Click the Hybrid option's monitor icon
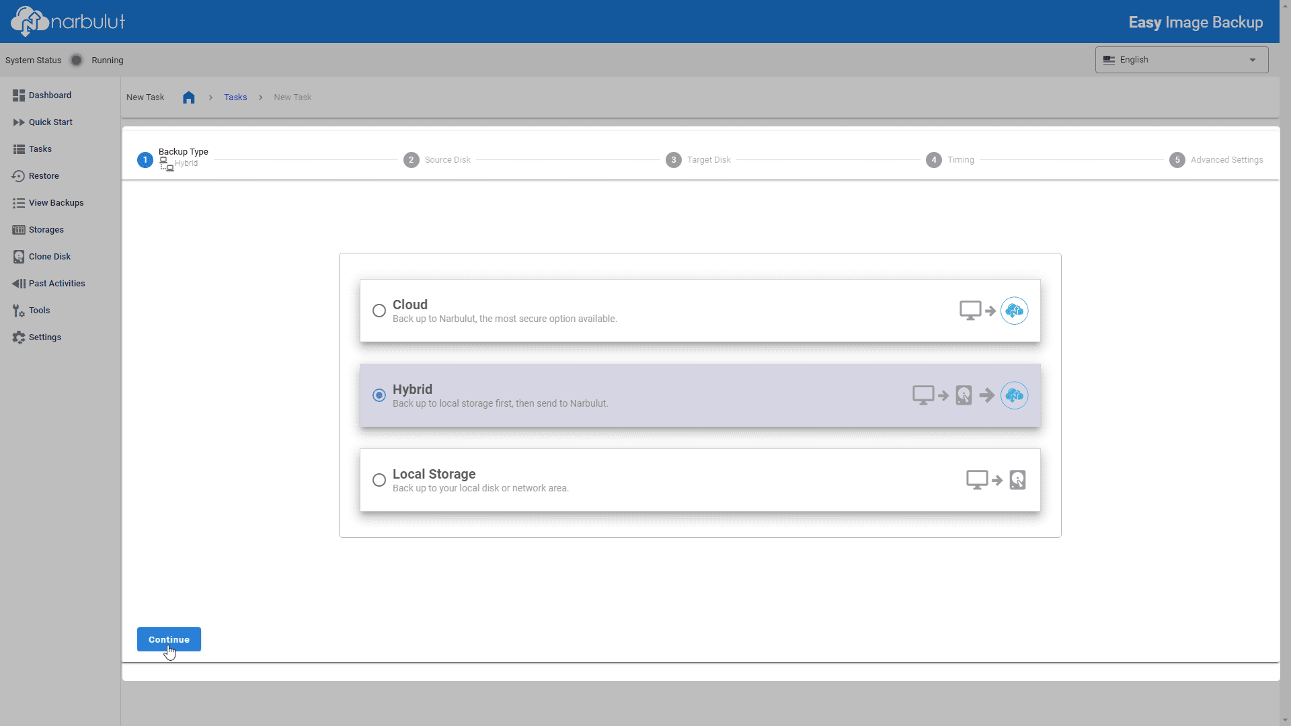1291x726 pixels. (923, 395)
